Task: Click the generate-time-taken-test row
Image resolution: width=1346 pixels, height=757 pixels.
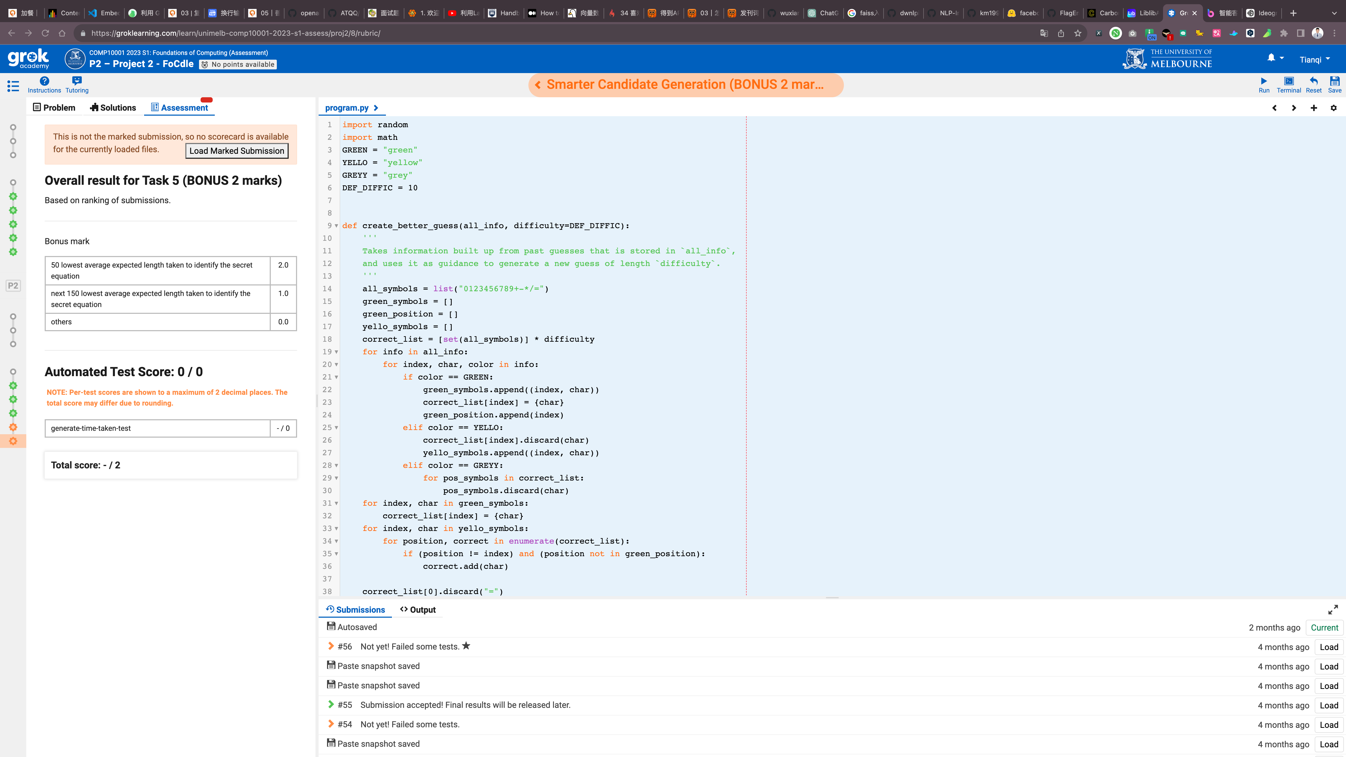Action: click(171, 428)
